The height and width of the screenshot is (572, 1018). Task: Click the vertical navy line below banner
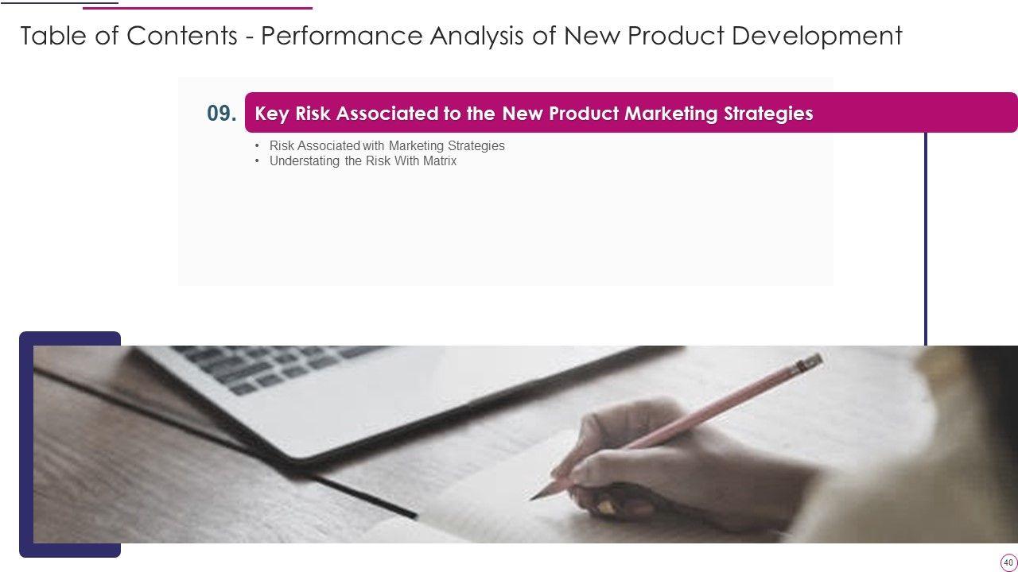tap(926, 238)
